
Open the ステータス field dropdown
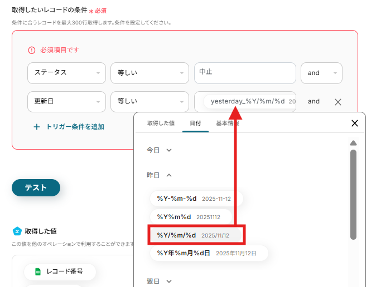click(x=66, y=73)
